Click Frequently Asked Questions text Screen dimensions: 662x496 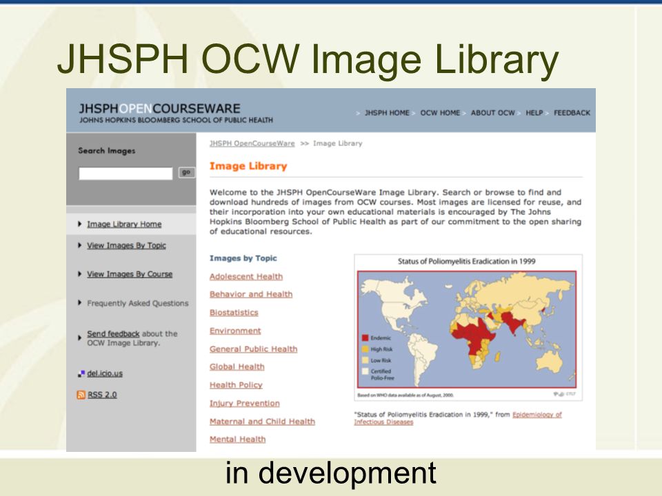point(138,303)
